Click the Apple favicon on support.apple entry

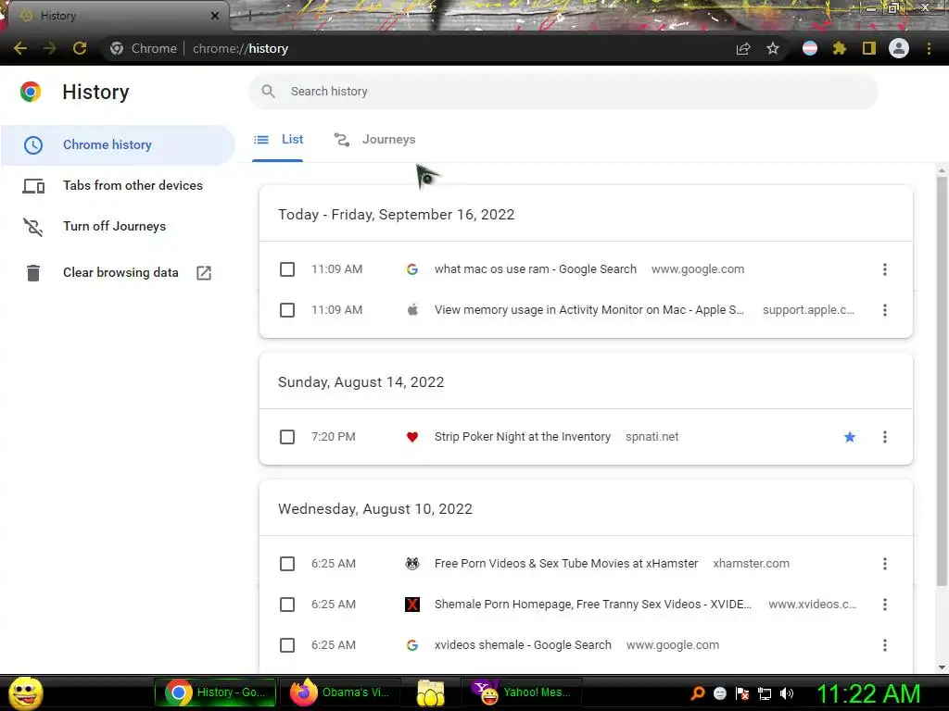point(412,310)
